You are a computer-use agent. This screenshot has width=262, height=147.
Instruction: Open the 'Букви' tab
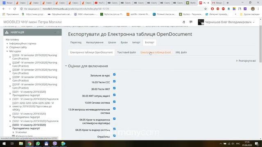click(124, 42)
